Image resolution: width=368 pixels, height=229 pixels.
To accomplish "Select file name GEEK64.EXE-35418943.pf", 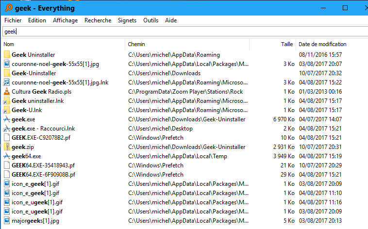I will click(x=43, y=165).
